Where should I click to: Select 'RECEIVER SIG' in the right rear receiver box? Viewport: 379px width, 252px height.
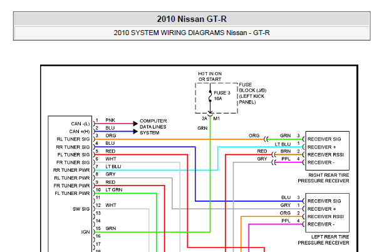coord(324,139)
